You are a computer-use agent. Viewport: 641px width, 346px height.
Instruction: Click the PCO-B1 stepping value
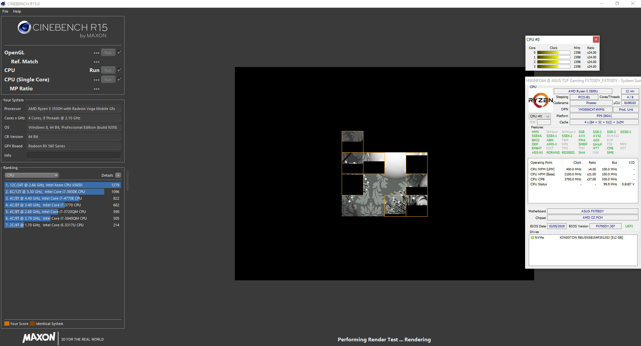click(x=584, y=97)
